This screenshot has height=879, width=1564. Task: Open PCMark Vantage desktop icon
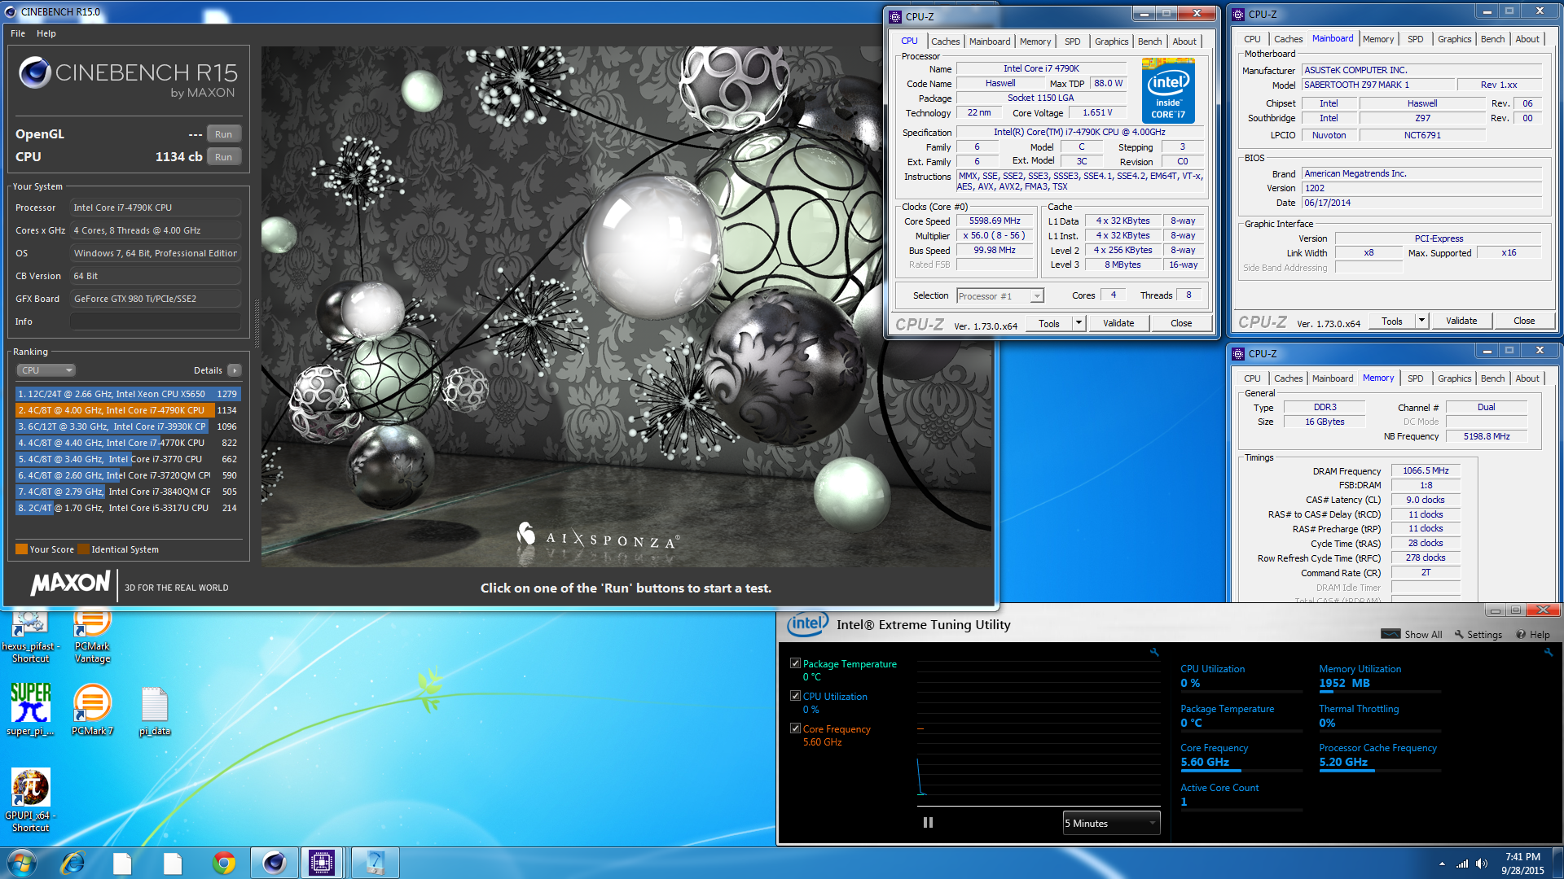[92, 636]
